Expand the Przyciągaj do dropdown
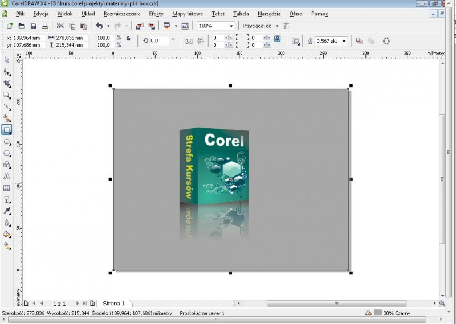The width and height of the screenshot is (456, 324). point(277,26)
